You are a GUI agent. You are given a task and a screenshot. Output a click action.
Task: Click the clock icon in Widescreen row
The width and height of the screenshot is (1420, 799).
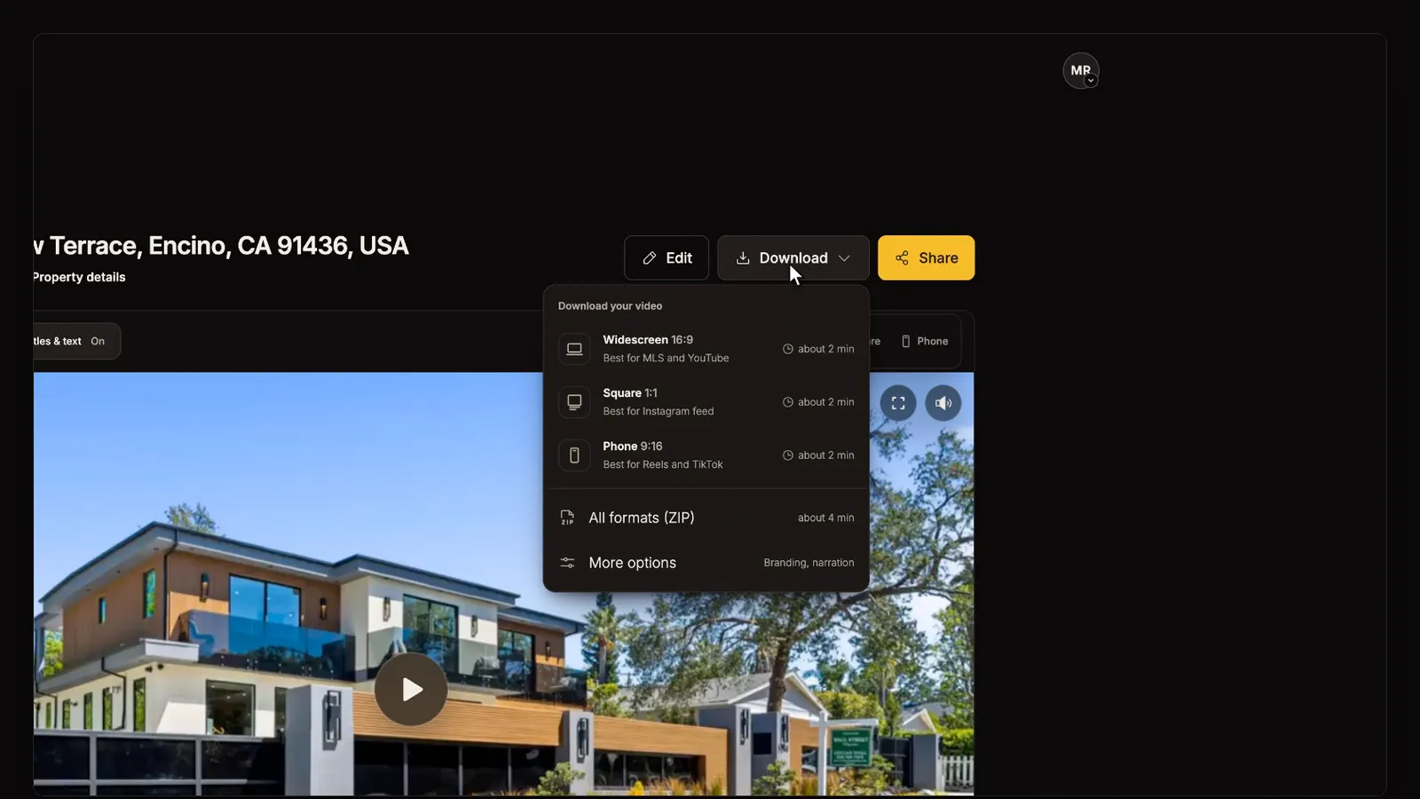788,349
